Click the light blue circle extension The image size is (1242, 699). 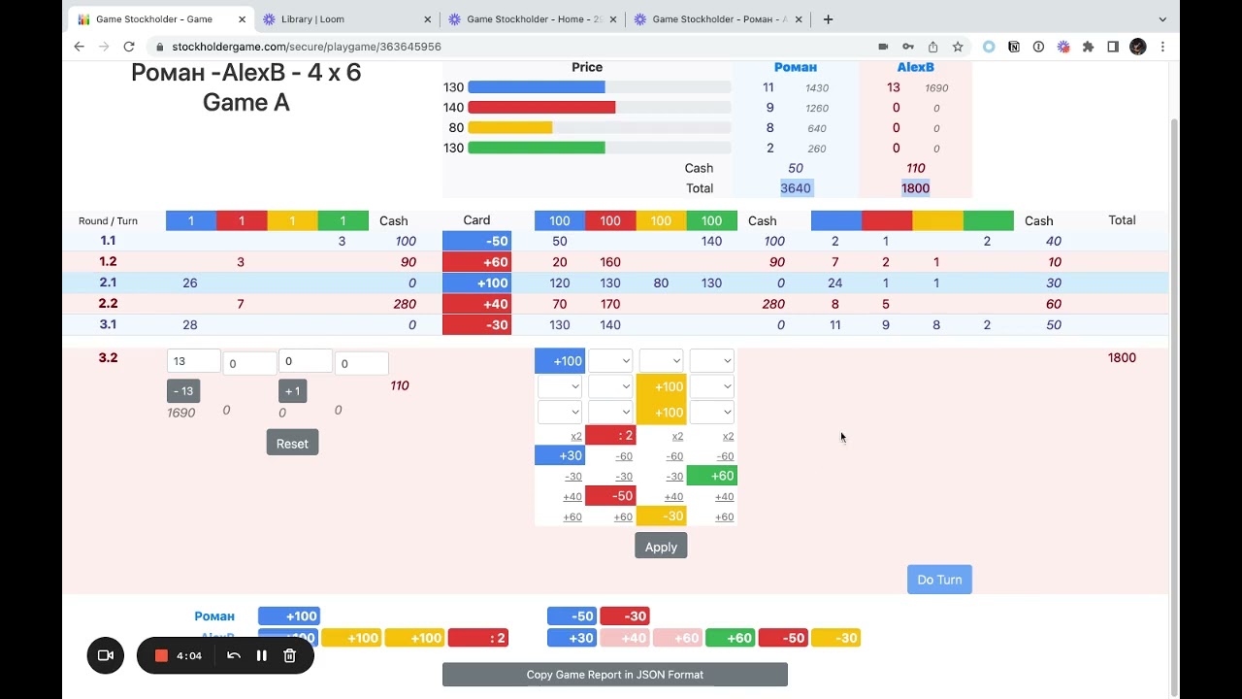coord(989,47)
